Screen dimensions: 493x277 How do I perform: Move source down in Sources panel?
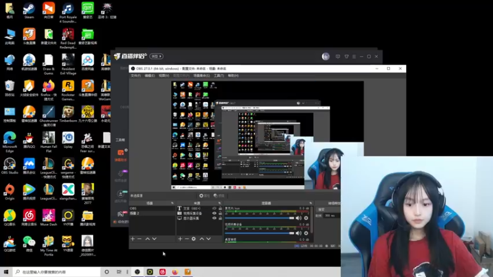208,239
